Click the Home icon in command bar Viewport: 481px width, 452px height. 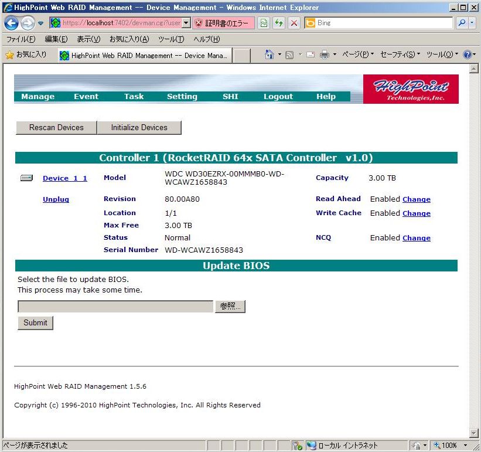[x=269, y=55]
